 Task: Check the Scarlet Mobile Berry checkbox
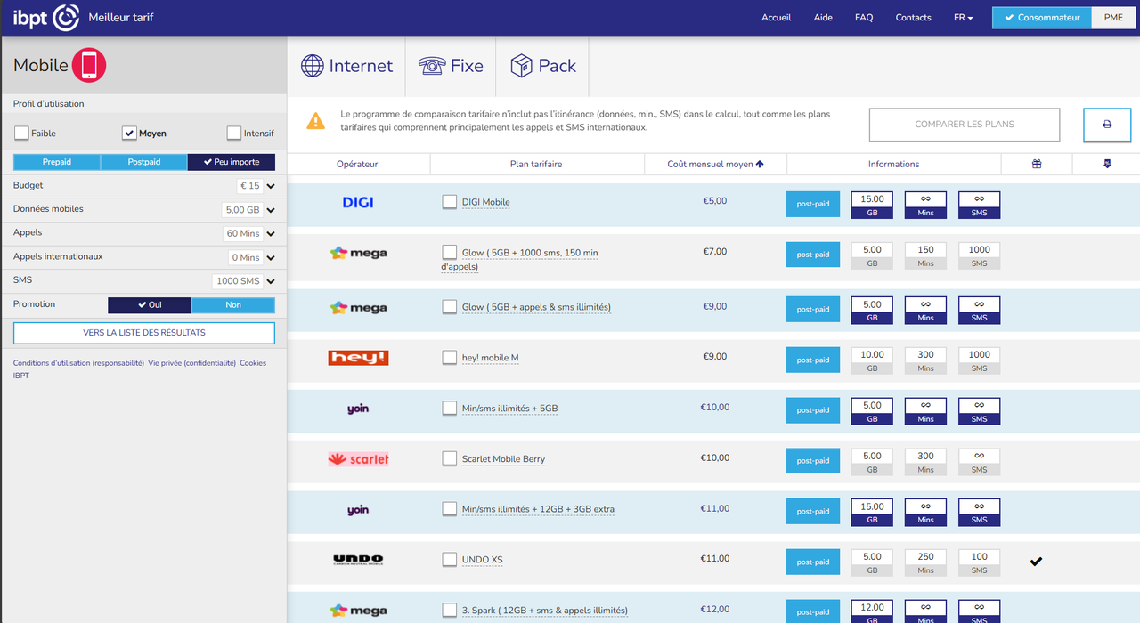pos(450,459)
